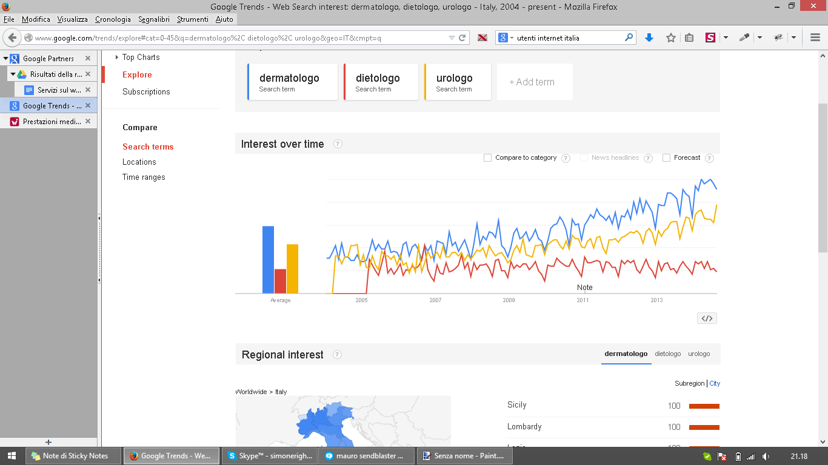Open the Segnalibri menu
Viewport: 828px width, 465px height.
[x=154, y=19]
